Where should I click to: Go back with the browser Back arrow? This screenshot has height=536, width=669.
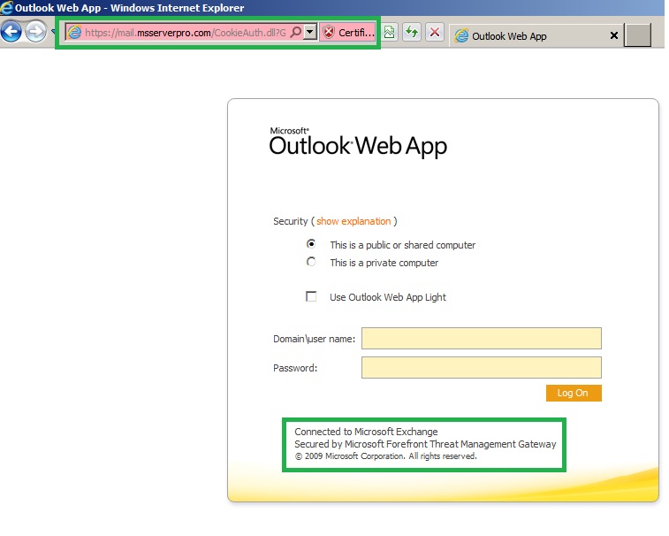tap(11, 32)
